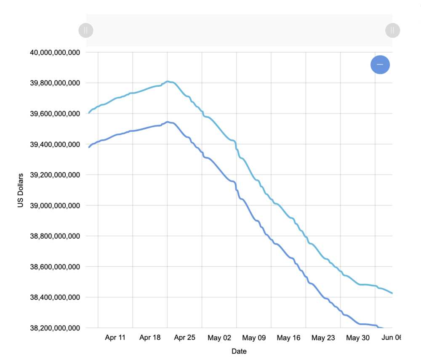Click the light blue line's peak
This screenshot has width=421, height=362.
pyautogui.click(x=168, y=81)
